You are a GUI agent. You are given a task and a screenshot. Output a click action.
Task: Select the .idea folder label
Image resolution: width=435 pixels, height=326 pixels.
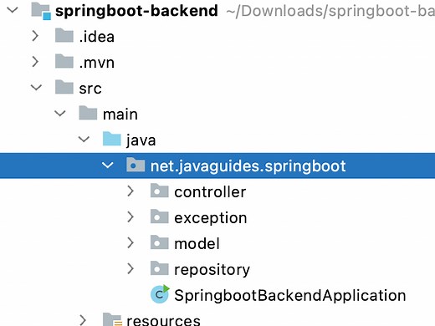97,37
